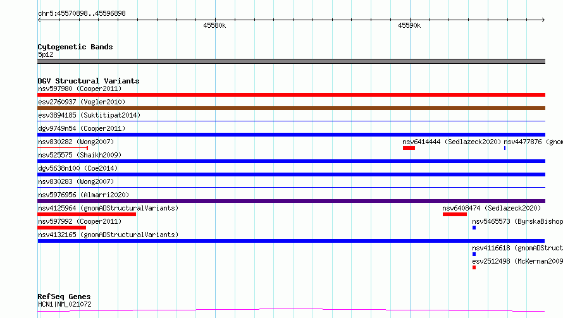
Task: Open the nsv525575 (Shaikh2009) label
Action: 80,155
